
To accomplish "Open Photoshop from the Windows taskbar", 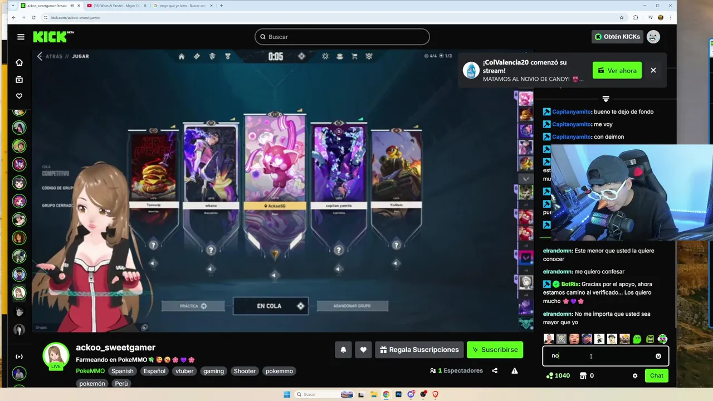I will 398,394.
